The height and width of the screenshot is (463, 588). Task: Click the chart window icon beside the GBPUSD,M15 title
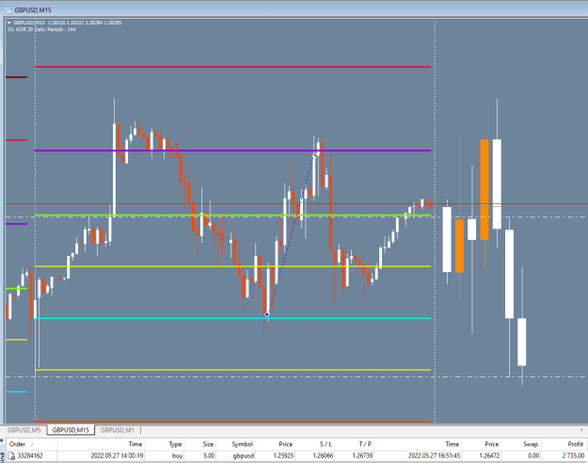[8, 10]
